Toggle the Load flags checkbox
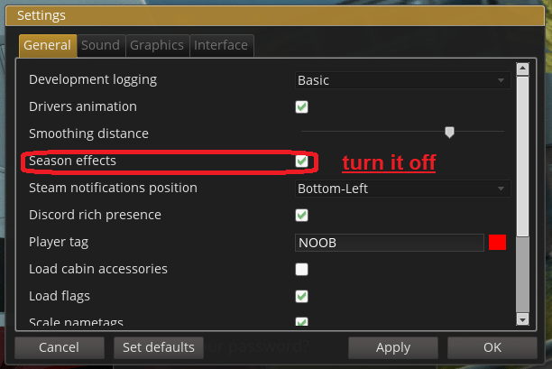This screenshot has width=552, height=369. point(302,296)
